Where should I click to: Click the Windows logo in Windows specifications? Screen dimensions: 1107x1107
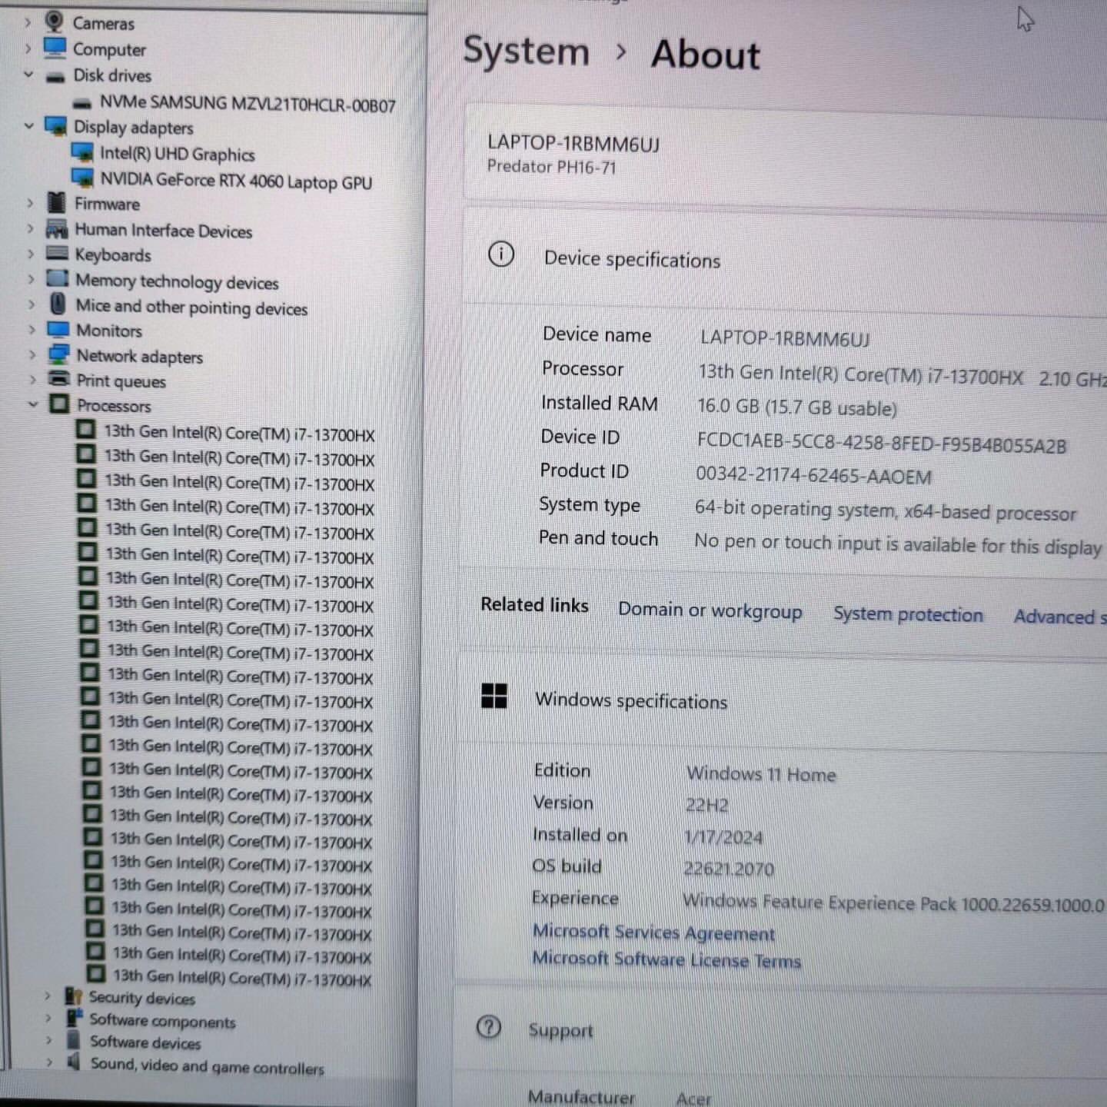[x=494, y=696]
